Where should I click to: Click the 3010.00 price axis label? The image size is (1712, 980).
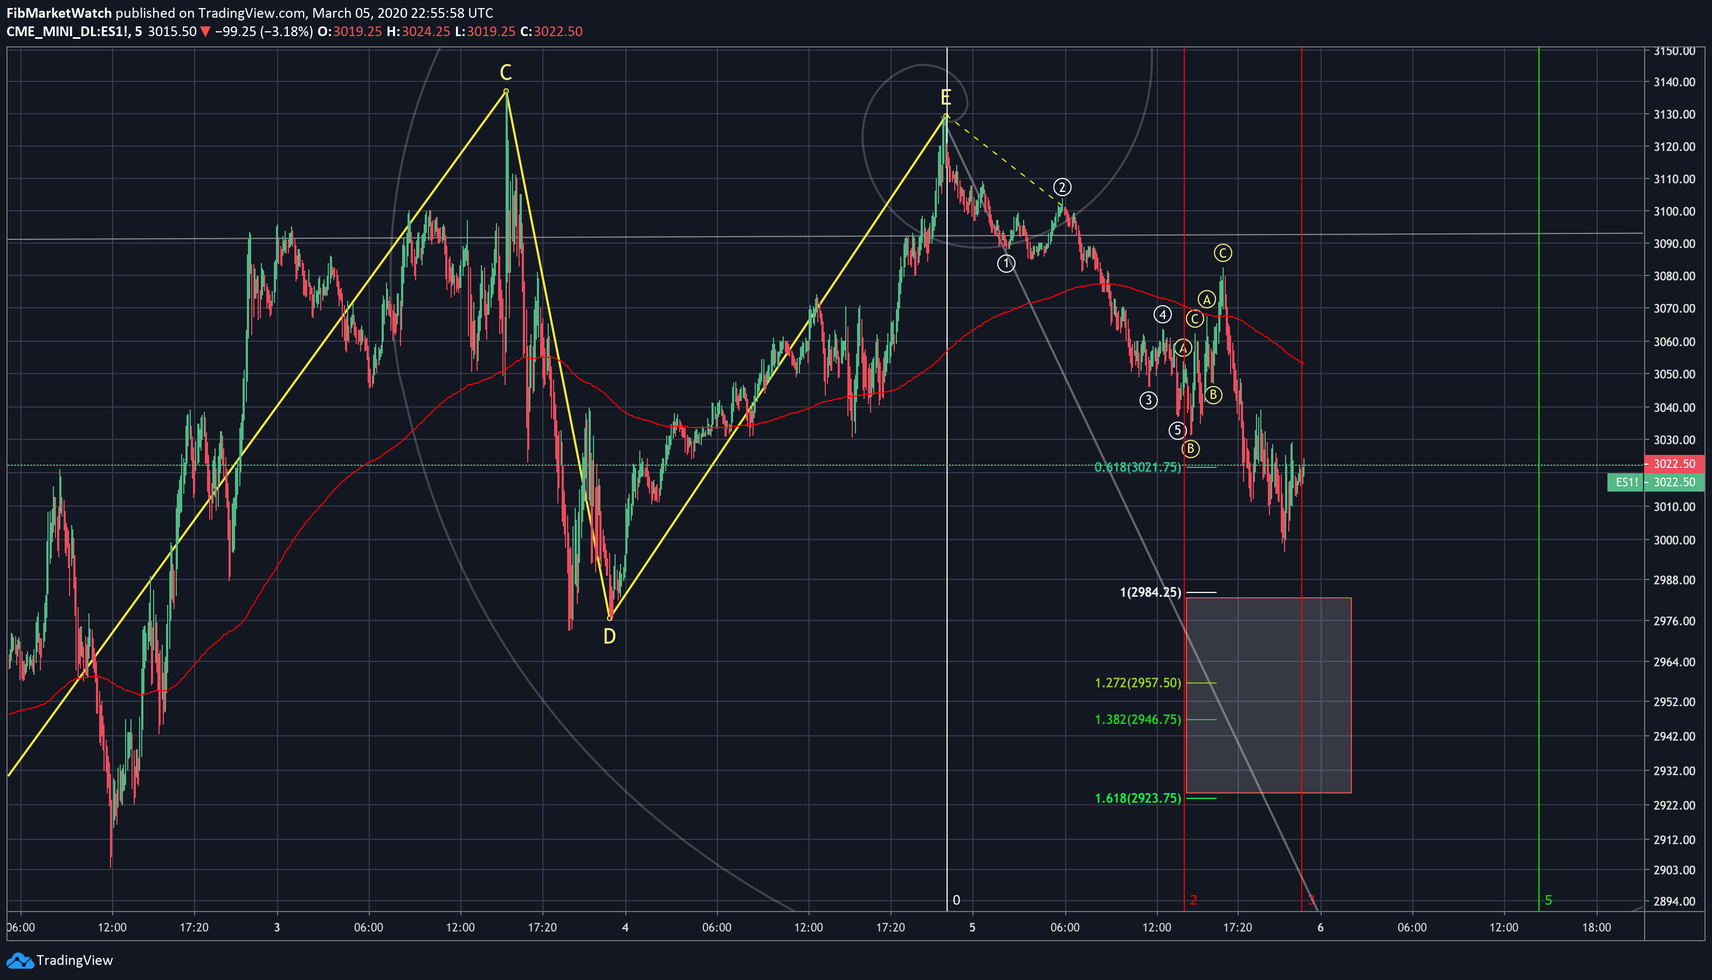(1674, 507)
